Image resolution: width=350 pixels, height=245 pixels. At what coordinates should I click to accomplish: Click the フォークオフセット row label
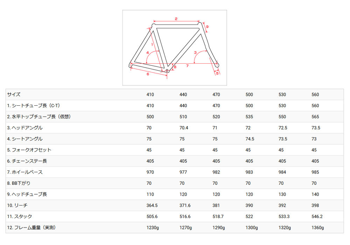[x=29, y=150]
